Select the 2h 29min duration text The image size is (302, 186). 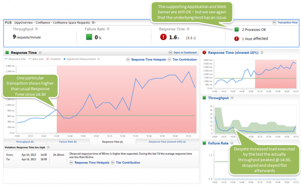[59, 155]
